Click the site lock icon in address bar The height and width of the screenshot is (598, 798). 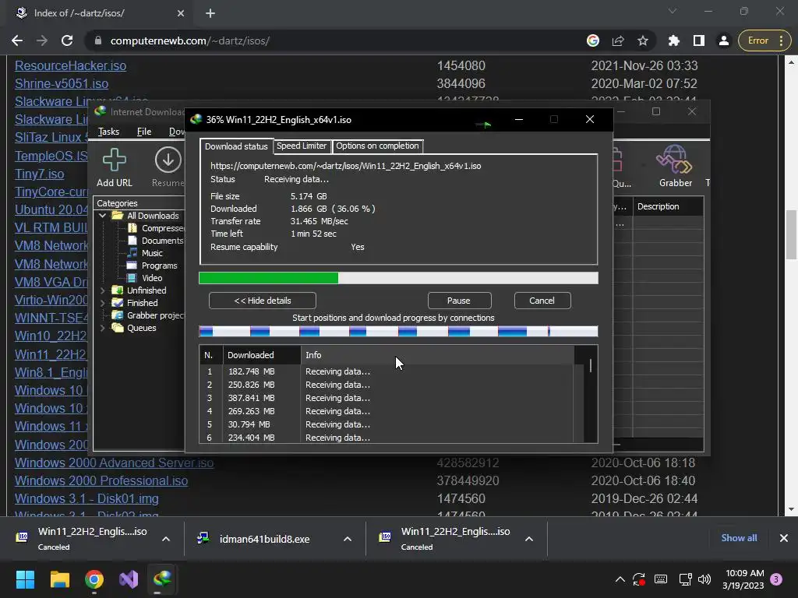[98, 40]
